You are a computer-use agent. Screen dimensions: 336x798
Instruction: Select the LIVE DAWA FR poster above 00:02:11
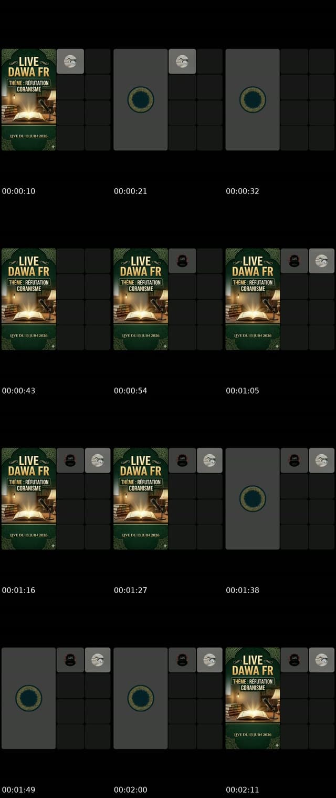point(253,698)
